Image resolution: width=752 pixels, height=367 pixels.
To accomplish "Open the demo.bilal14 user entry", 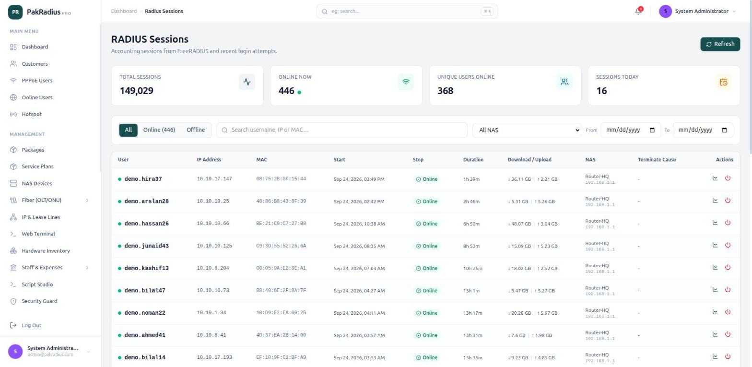I will coord(145,357).
